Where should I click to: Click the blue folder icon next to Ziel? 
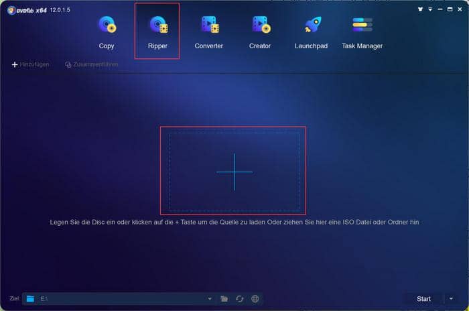coord(30,298)
